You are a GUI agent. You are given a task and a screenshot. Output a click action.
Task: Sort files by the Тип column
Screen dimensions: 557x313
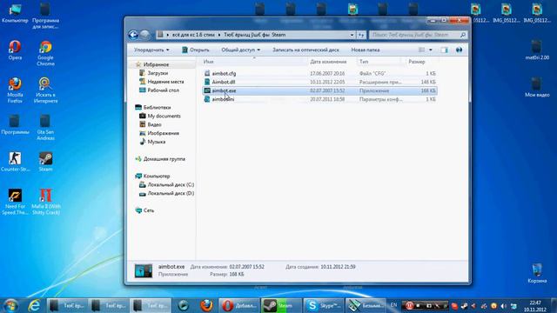click(381, 62)
